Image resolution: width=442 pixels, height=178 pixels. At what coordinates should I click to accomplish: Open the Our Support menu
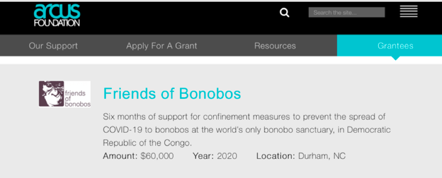click(53, 46)
